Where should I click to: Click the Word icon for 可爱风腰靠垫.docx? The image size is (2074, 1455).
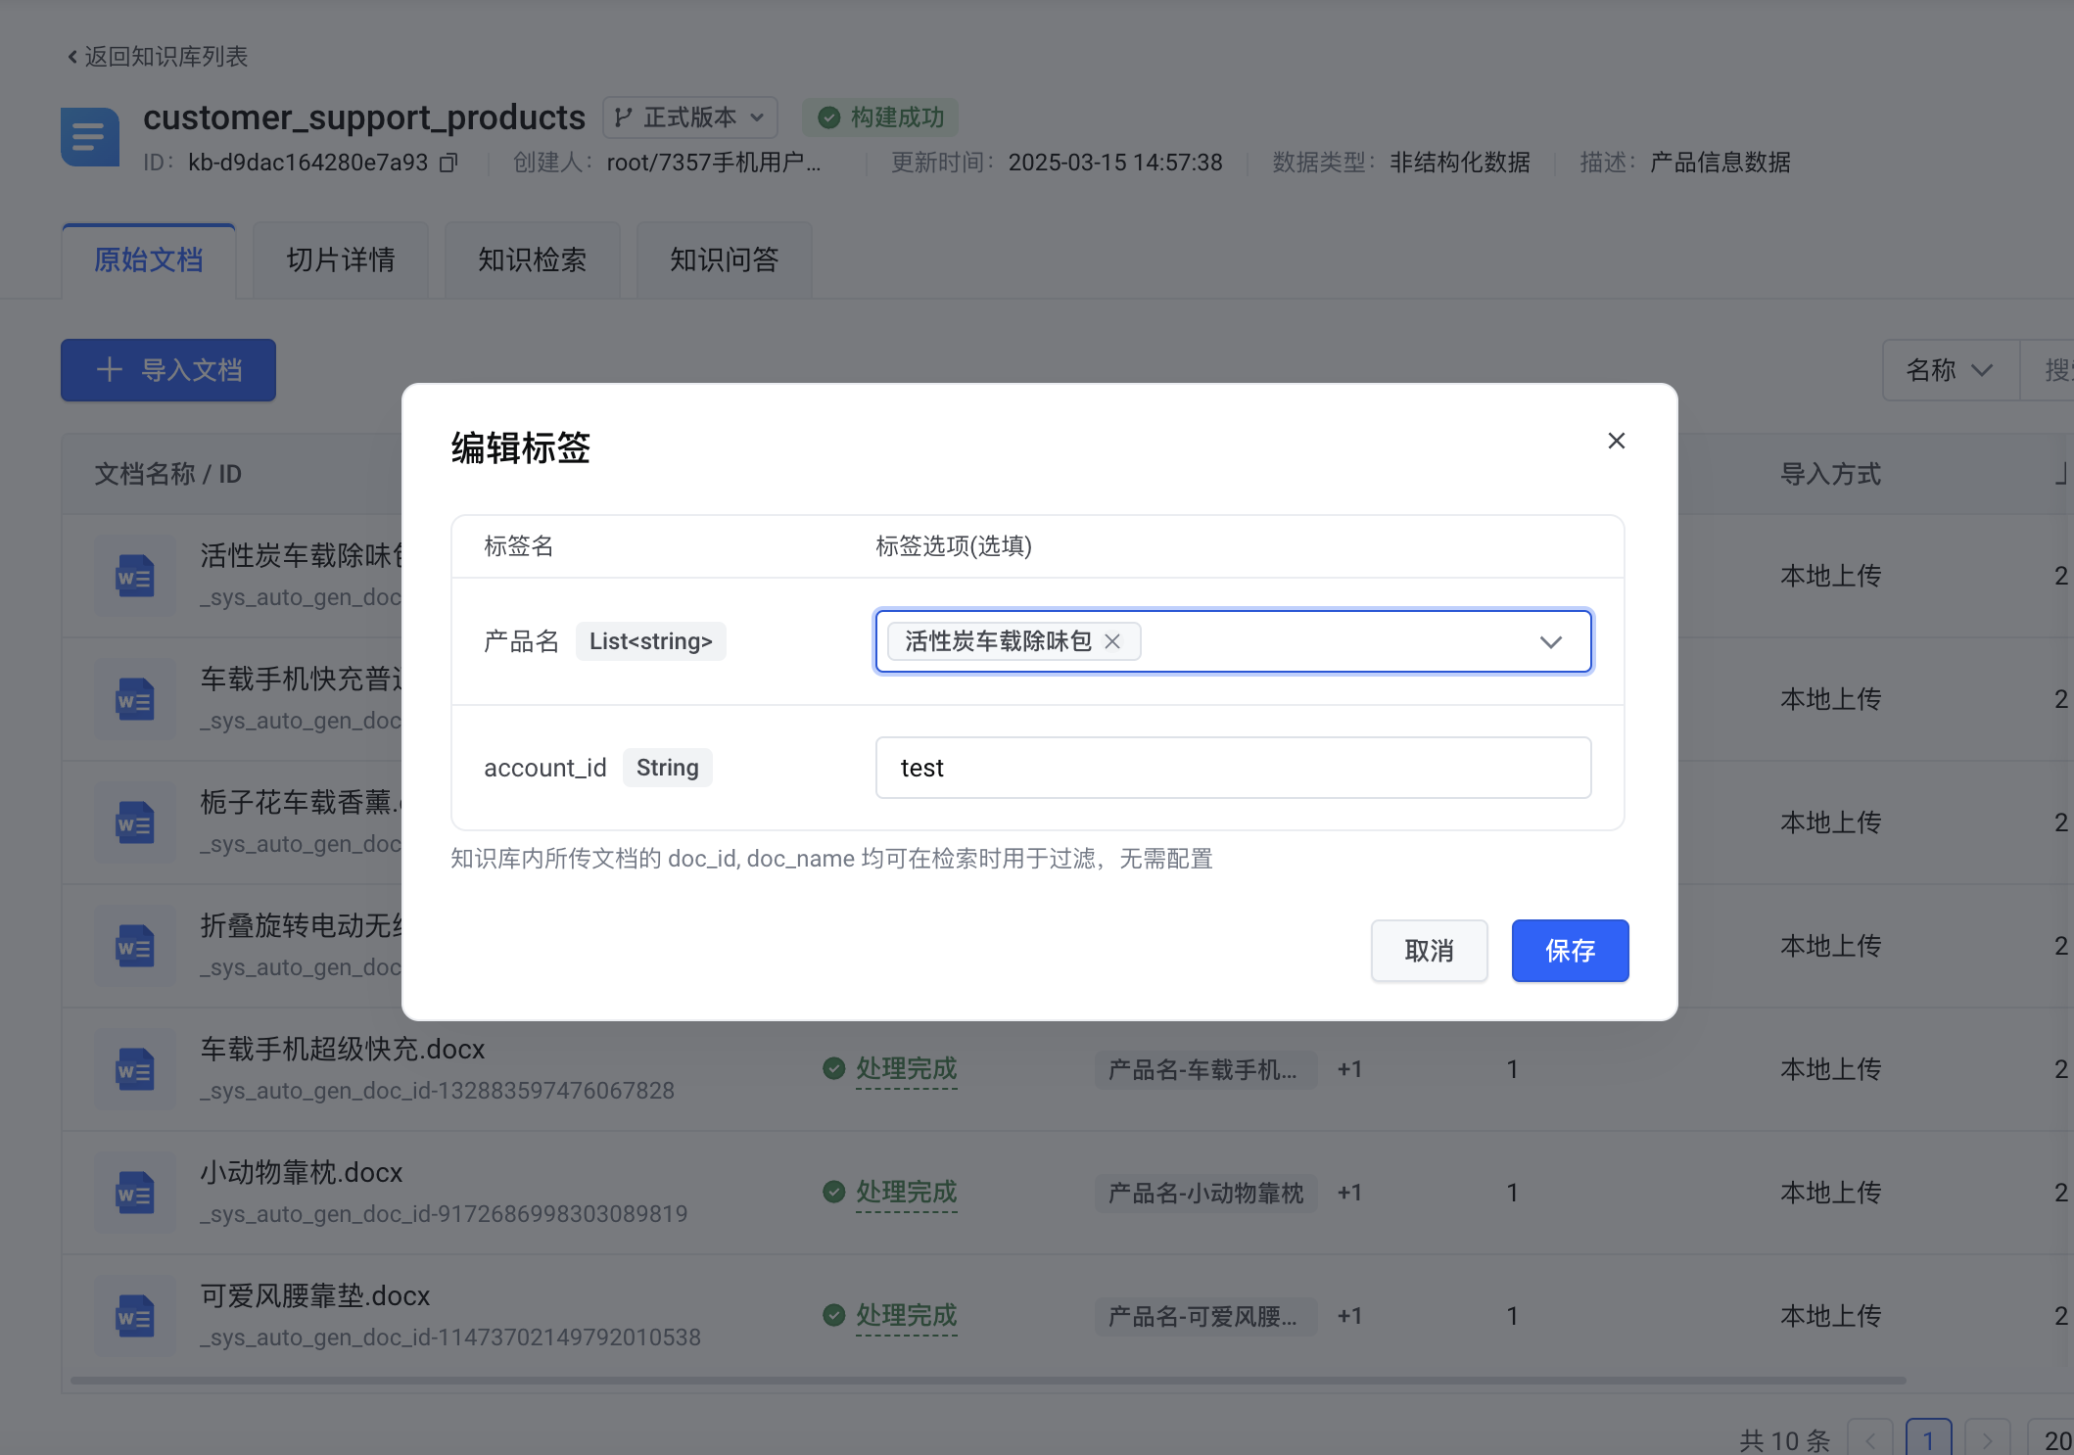134,1316
